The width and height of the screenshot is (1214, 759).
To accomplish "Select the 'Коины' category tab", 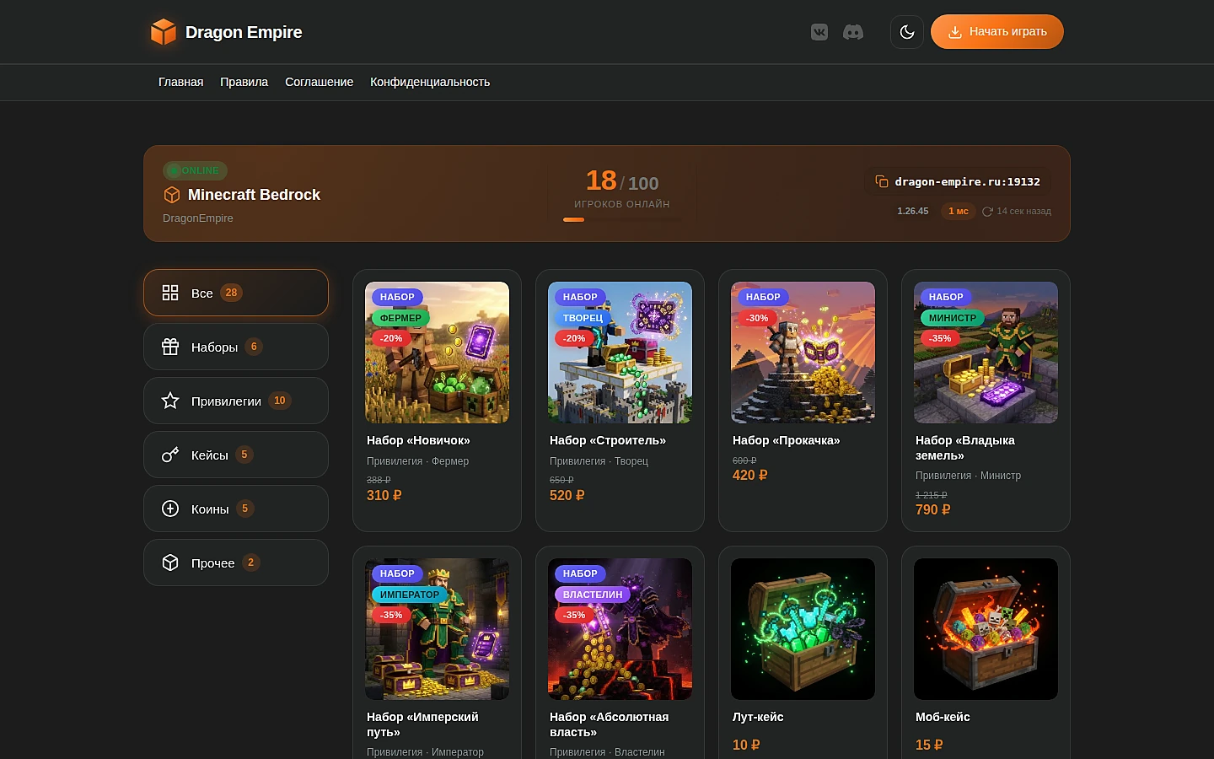I will pos(236,509).
